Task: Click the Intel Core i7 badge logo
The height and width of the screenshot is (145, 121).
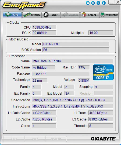Action: (x=103, y=72)
